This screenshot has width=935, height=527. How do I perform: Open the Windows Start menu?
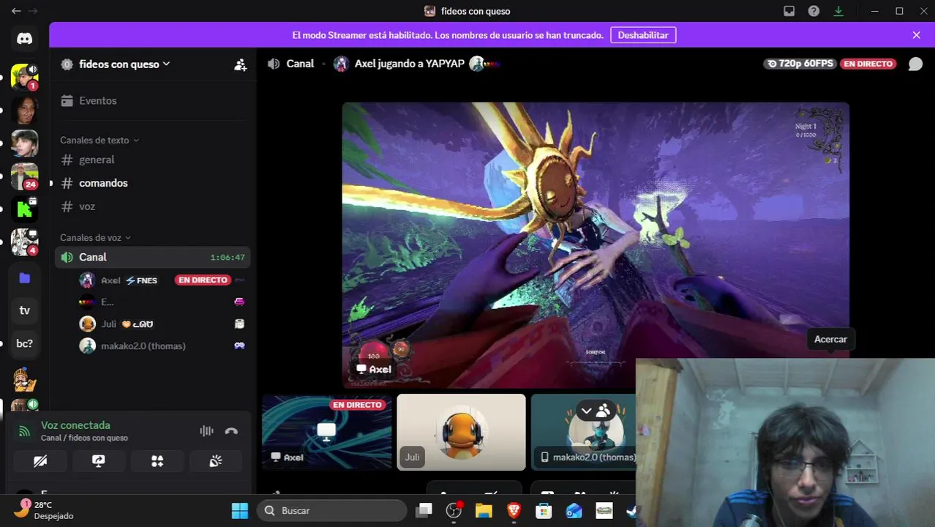pos(240,510)
